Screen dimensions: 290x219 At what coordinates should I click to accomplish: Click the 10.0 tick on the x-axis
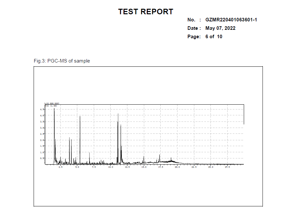pyautogui.click(x=110, y=167)
